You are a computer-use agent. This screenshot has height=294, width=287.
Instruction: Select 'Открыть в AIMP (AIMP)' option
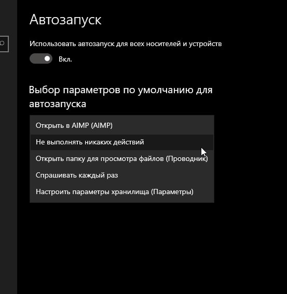point(122,125)
